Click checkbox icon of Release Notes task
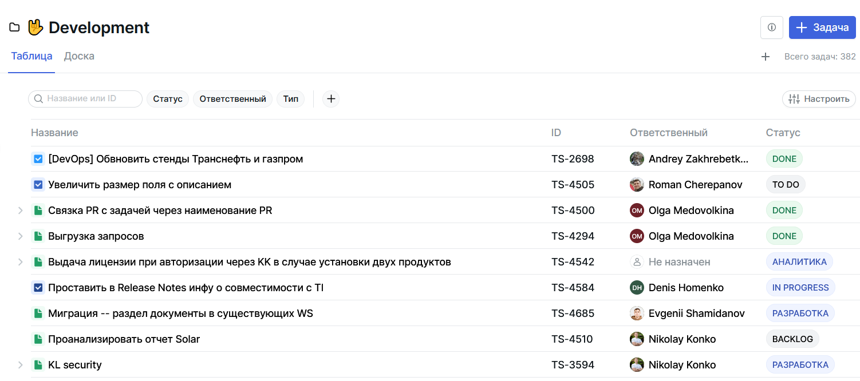 pyautogui.click(x=38, y=288)
